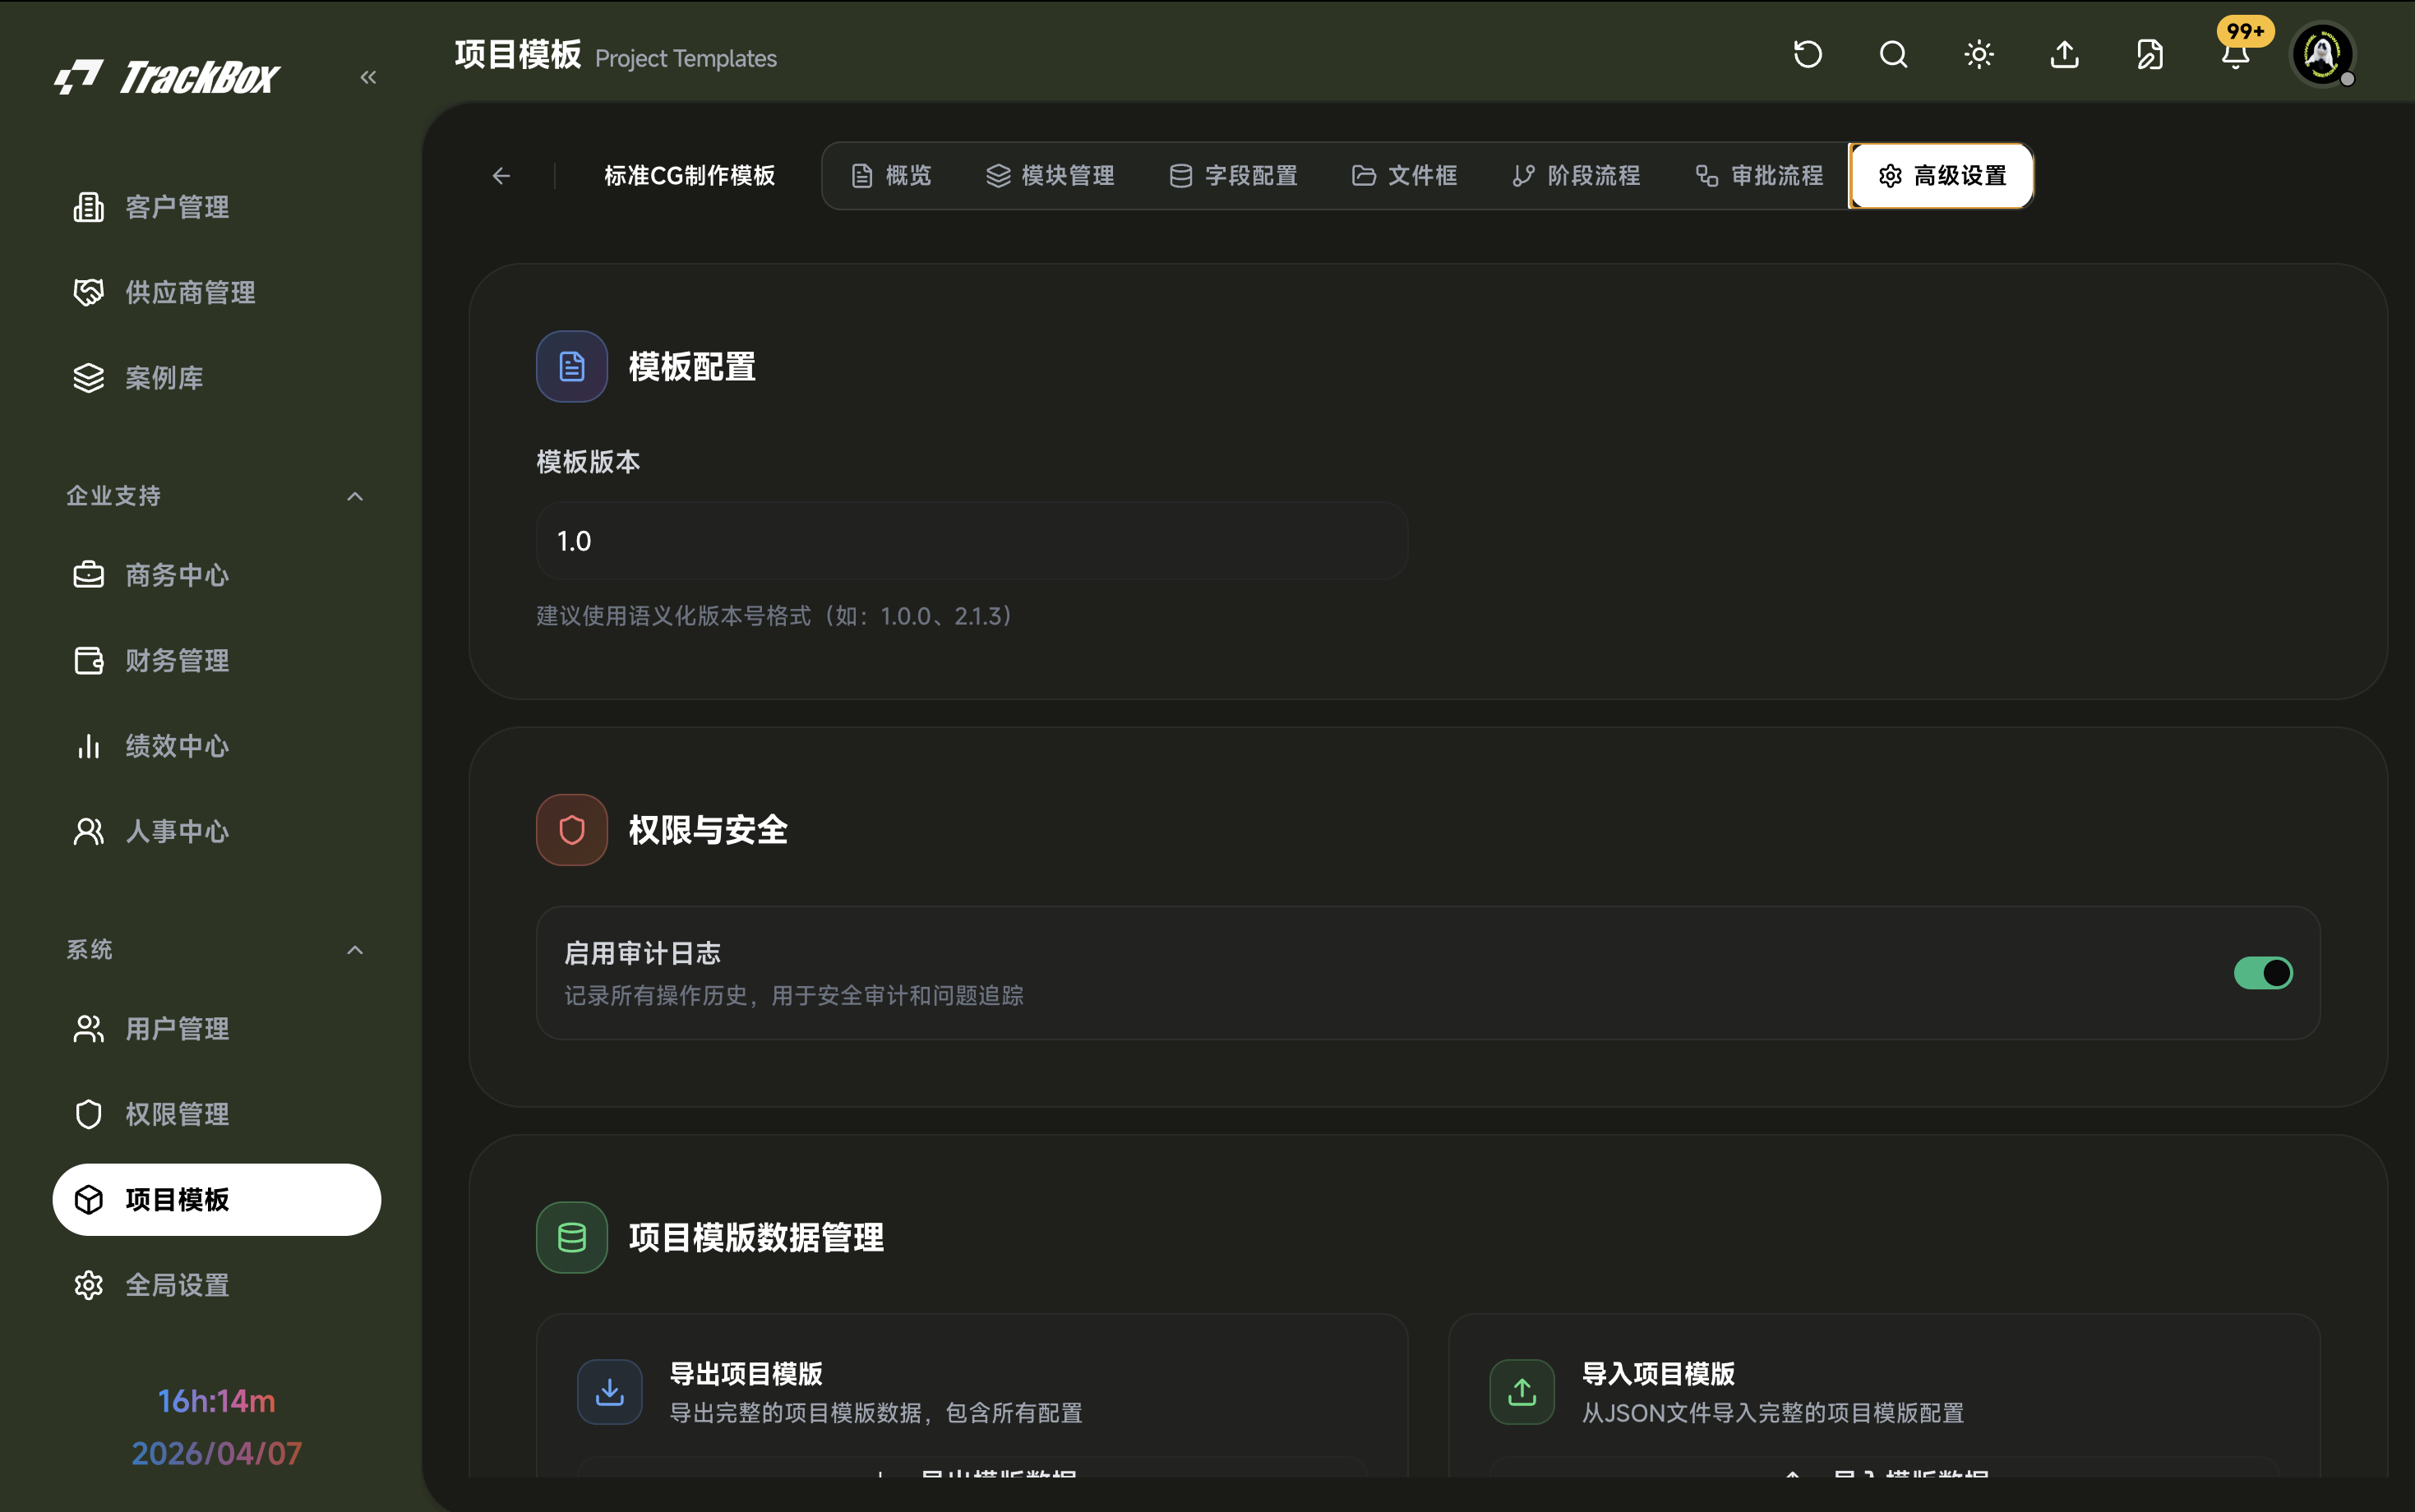Click the Project Templates subtitle
2415x1512 pixels.
(x=686, y=58)
